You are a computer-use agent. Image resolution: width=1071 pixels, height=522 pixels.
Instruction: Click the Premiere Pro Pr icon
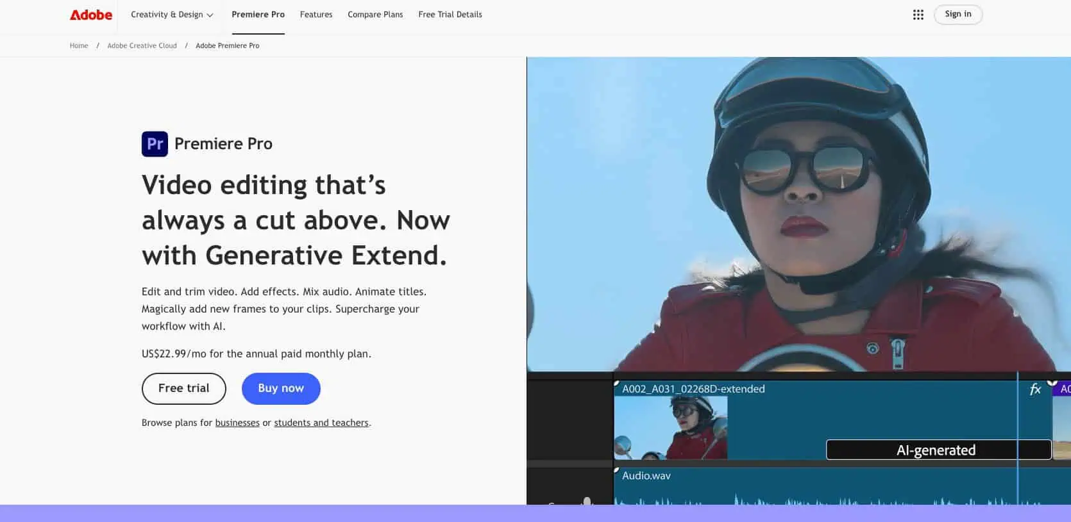(155, 144)
